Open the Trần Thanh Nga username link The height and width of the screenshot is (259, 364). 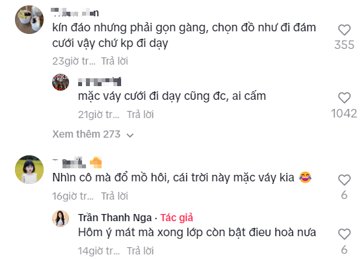coord(115,218)
